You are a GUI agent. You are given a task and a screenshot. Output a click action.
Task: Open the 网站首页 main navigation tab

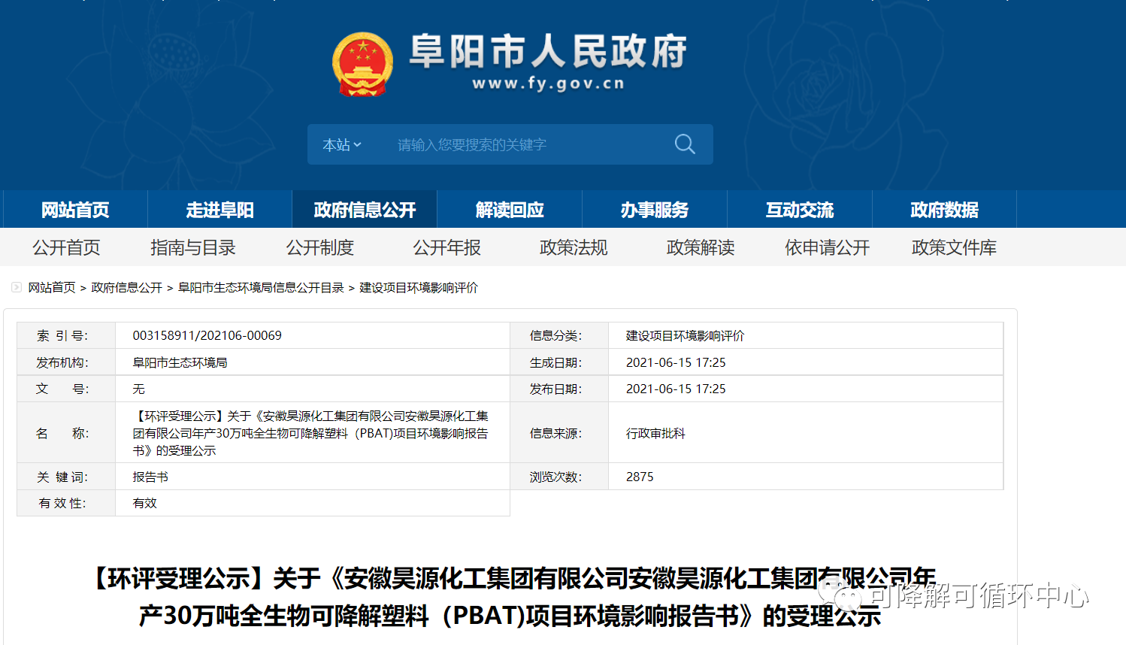click(75, 209)
